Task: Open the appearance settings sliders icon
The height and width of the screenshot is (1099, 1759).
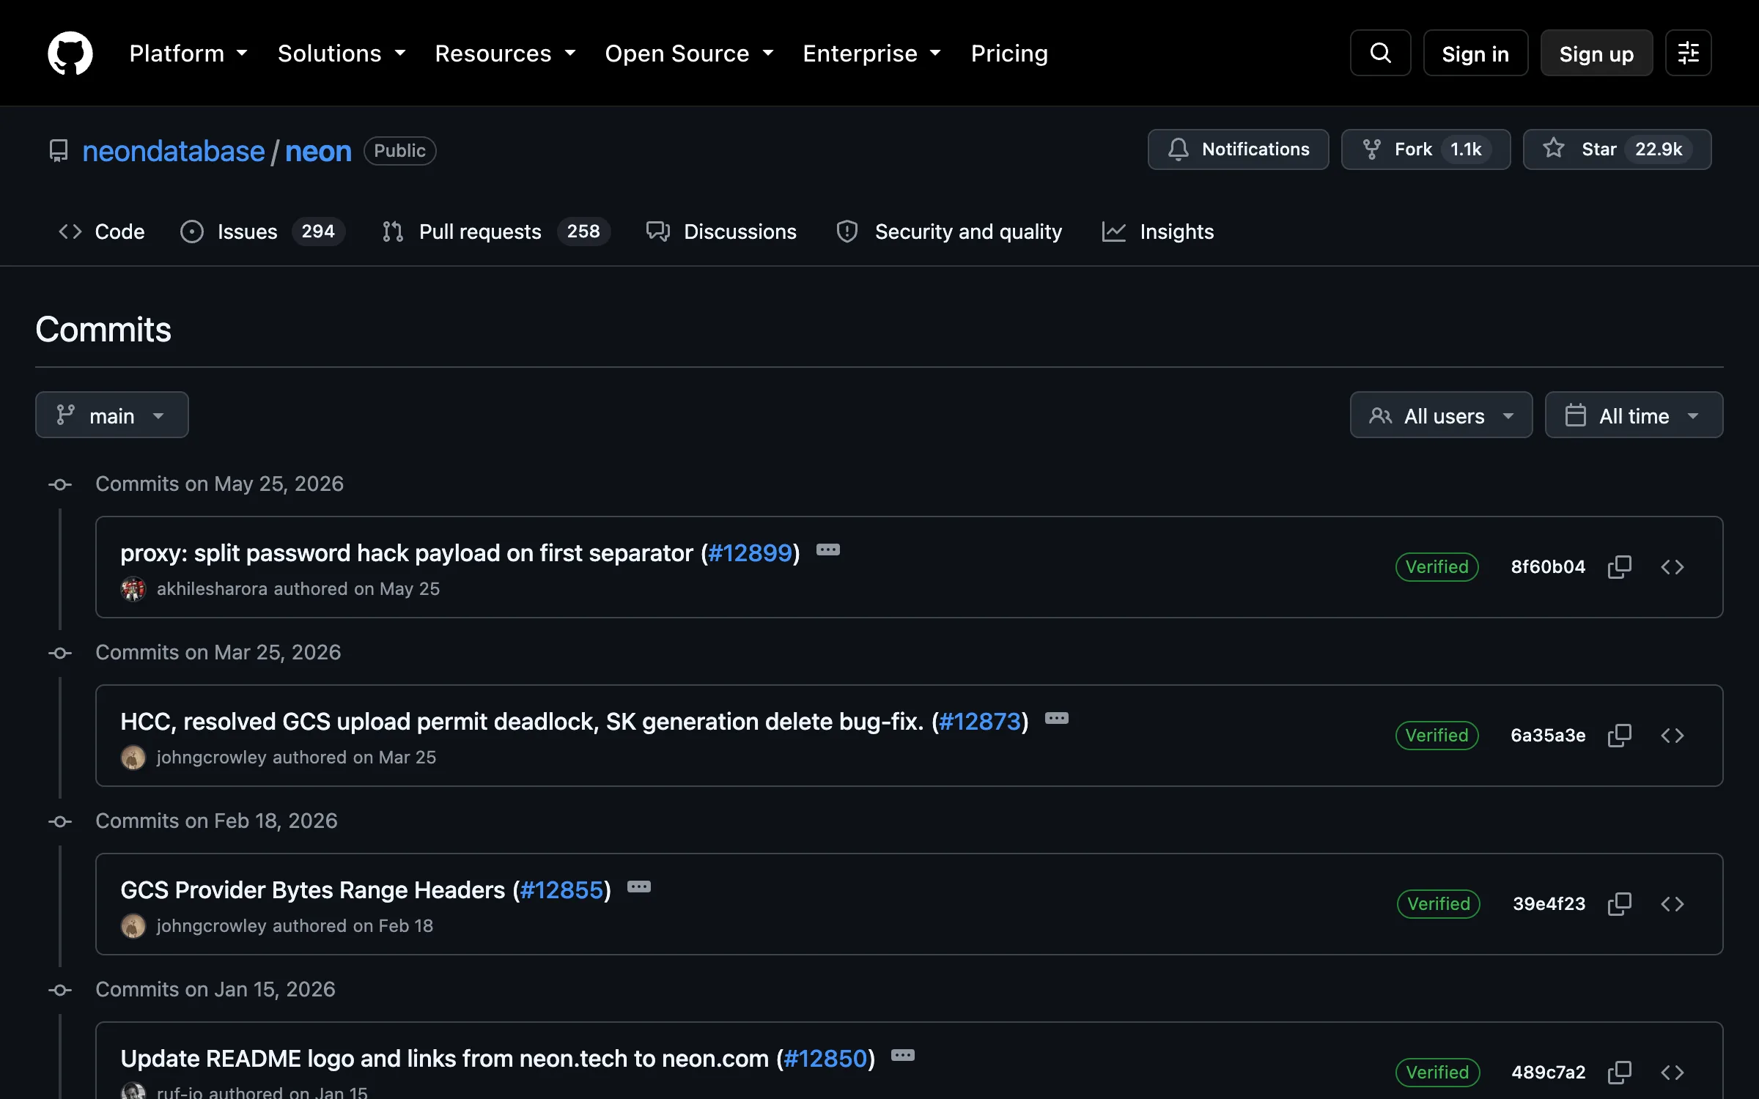Action: [1688, 53]
